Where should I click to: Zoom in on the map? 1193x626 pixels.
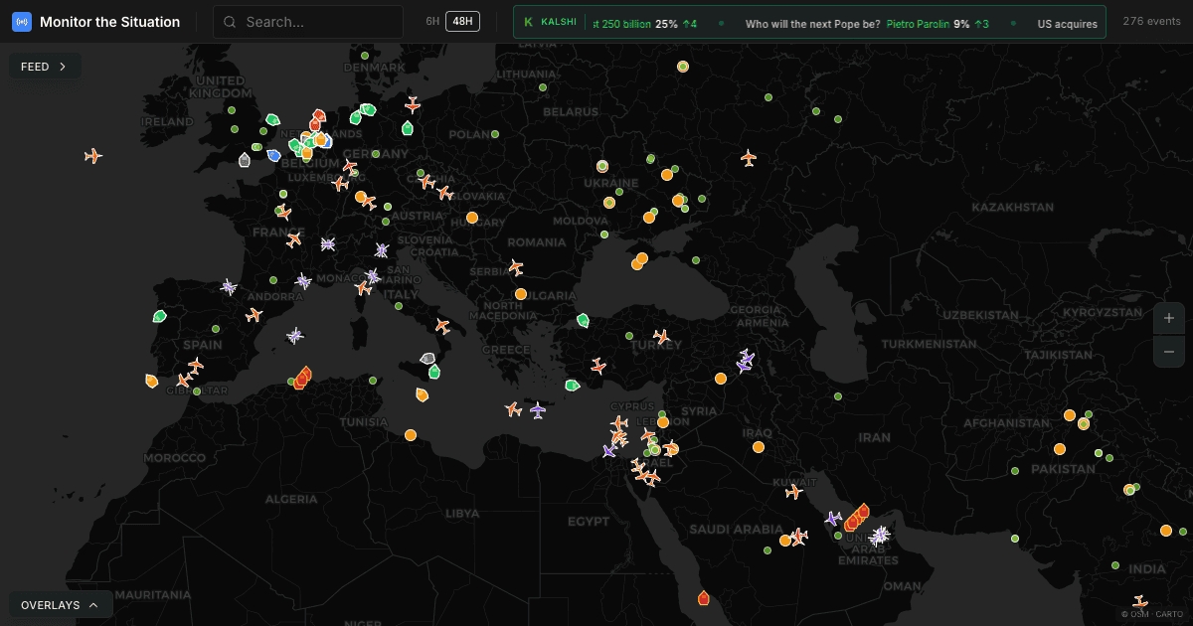1168,319
